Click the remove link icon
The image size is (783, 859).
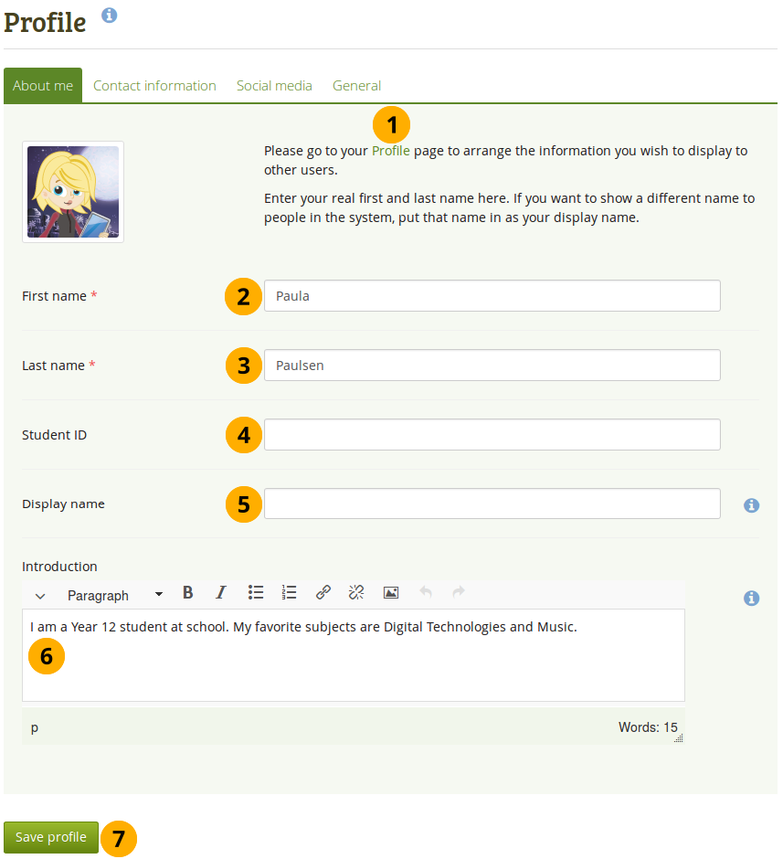pos(356,593)
